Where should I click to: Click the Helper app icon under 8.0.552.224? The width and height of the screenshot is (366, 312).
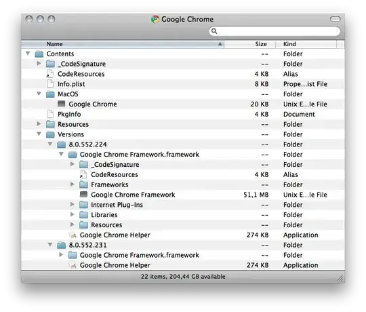point(73,235)
